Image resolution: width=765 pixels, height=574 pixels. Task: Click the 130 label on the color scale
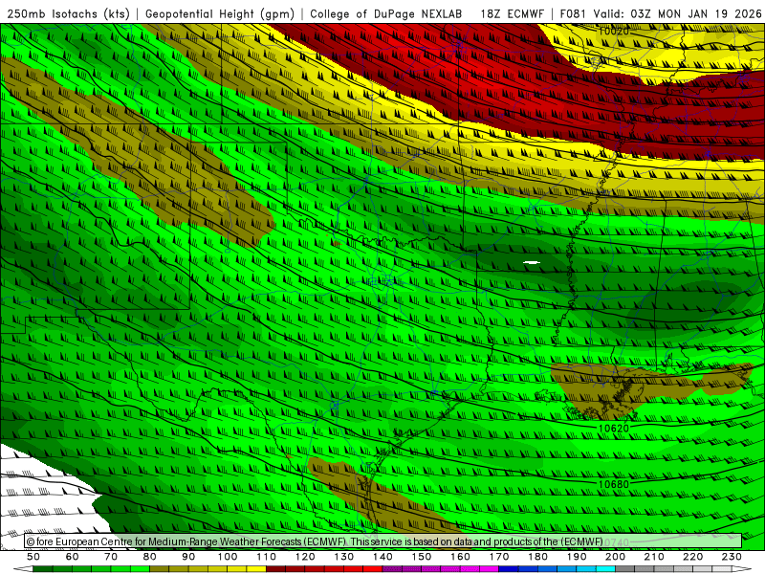343,557
